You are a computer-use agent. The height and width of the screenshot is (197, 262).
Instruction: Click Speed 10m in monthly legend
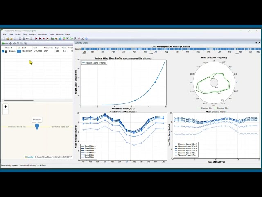pos(88,157)
